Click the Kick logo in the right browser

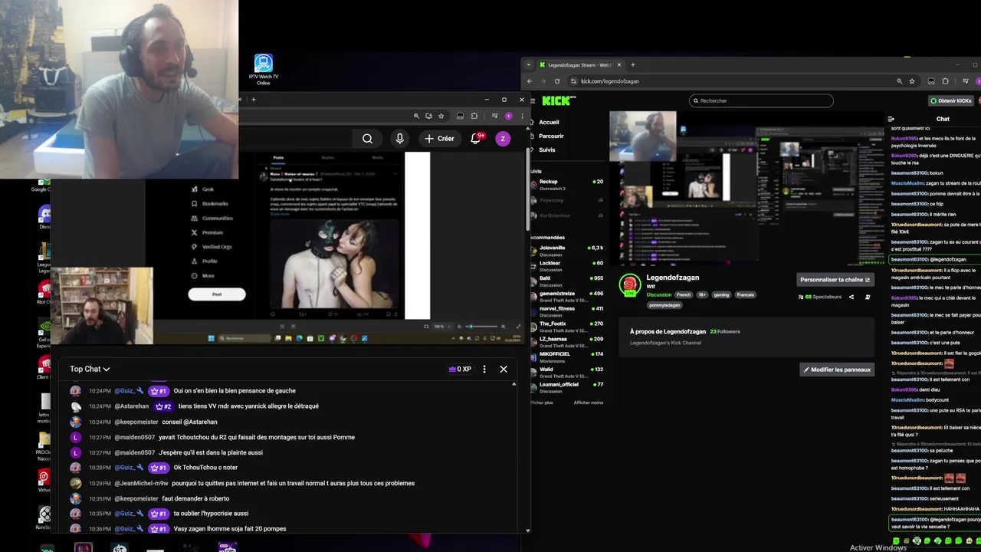coord(557,100)
